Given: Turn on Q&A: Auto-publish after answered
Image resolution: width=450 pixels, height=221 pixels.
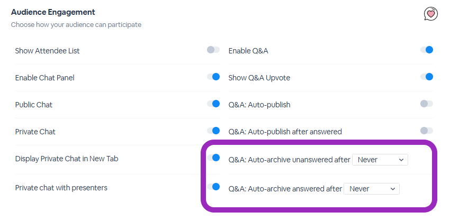Looking at the screenshot, I should (427, 131).
